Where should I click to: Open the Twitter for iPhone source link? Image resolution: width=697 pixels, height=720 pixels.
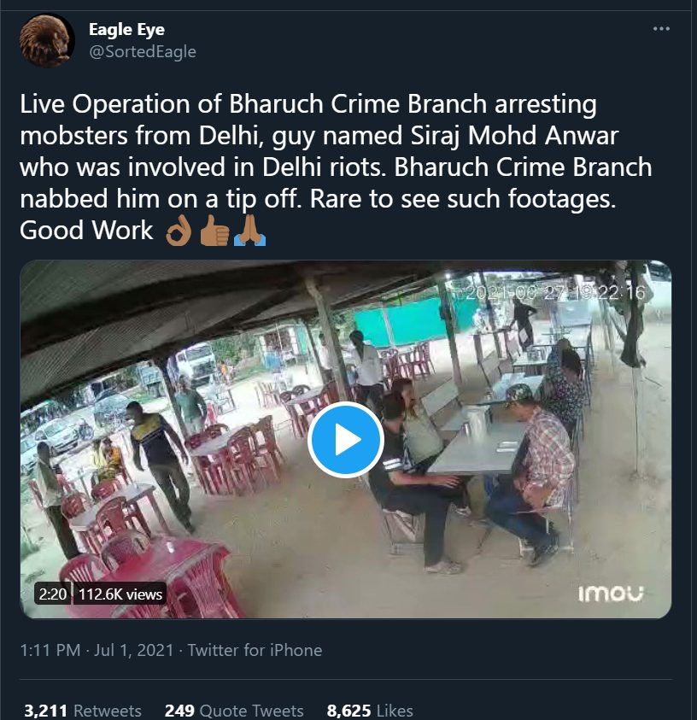point(255,650)
